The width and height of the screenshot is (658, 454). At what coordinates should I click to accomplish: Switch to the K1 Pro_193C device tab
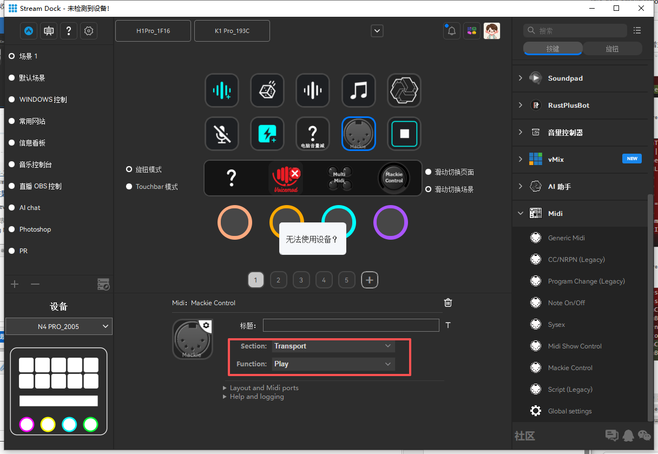pos(232,31)
